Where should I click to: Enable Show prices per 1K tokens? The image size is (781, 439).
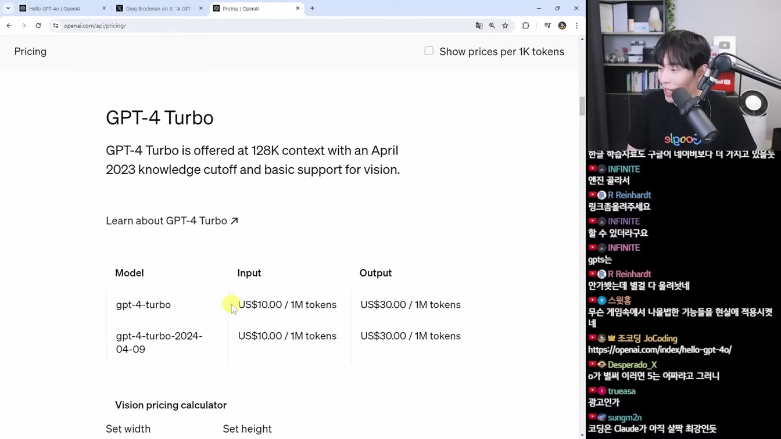click(x=429, y=51)
